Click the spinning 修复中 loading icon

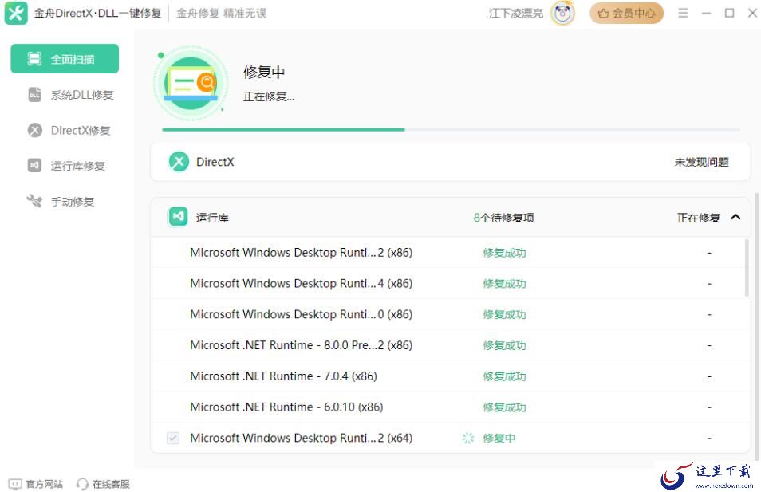coord(468,438)
